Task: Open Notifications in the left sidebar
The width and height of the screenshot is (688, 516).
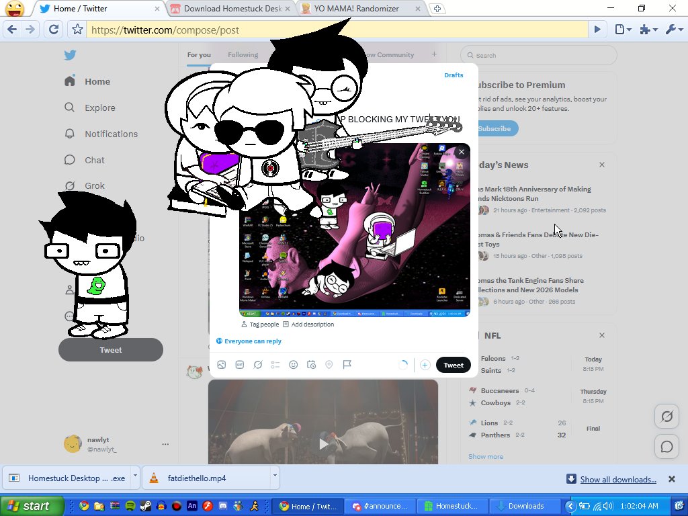Action: pyautogui.click(x=101, y=134)
